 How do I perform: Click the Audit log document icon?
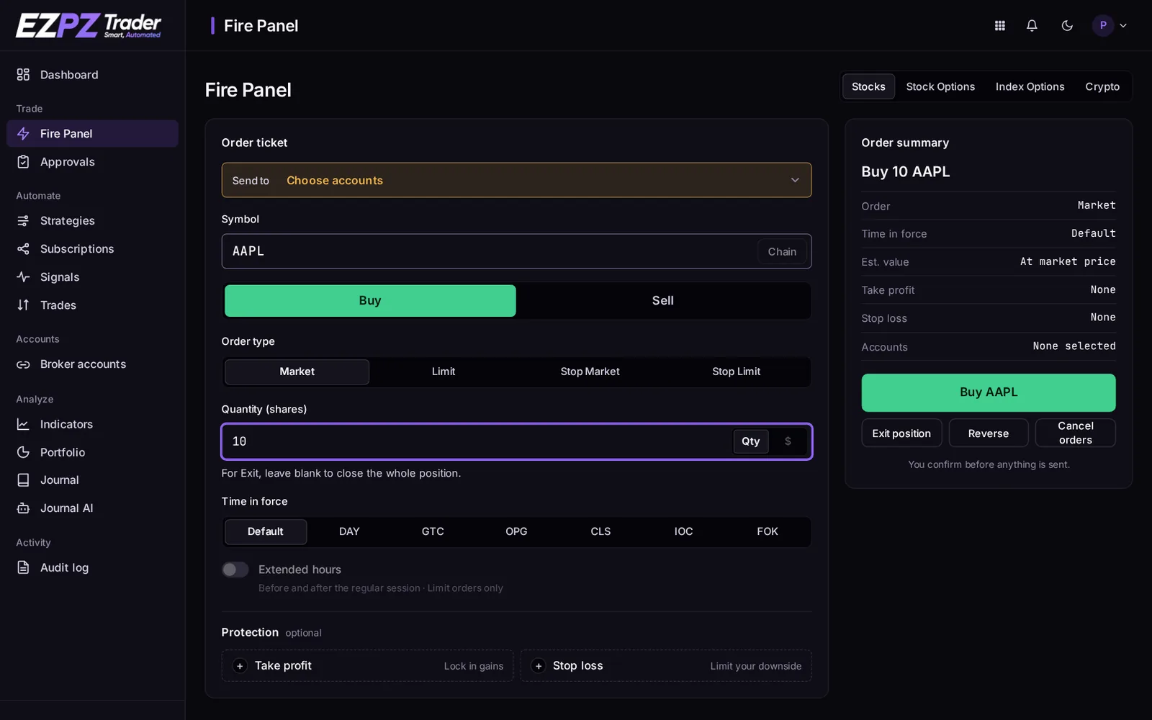23,567
